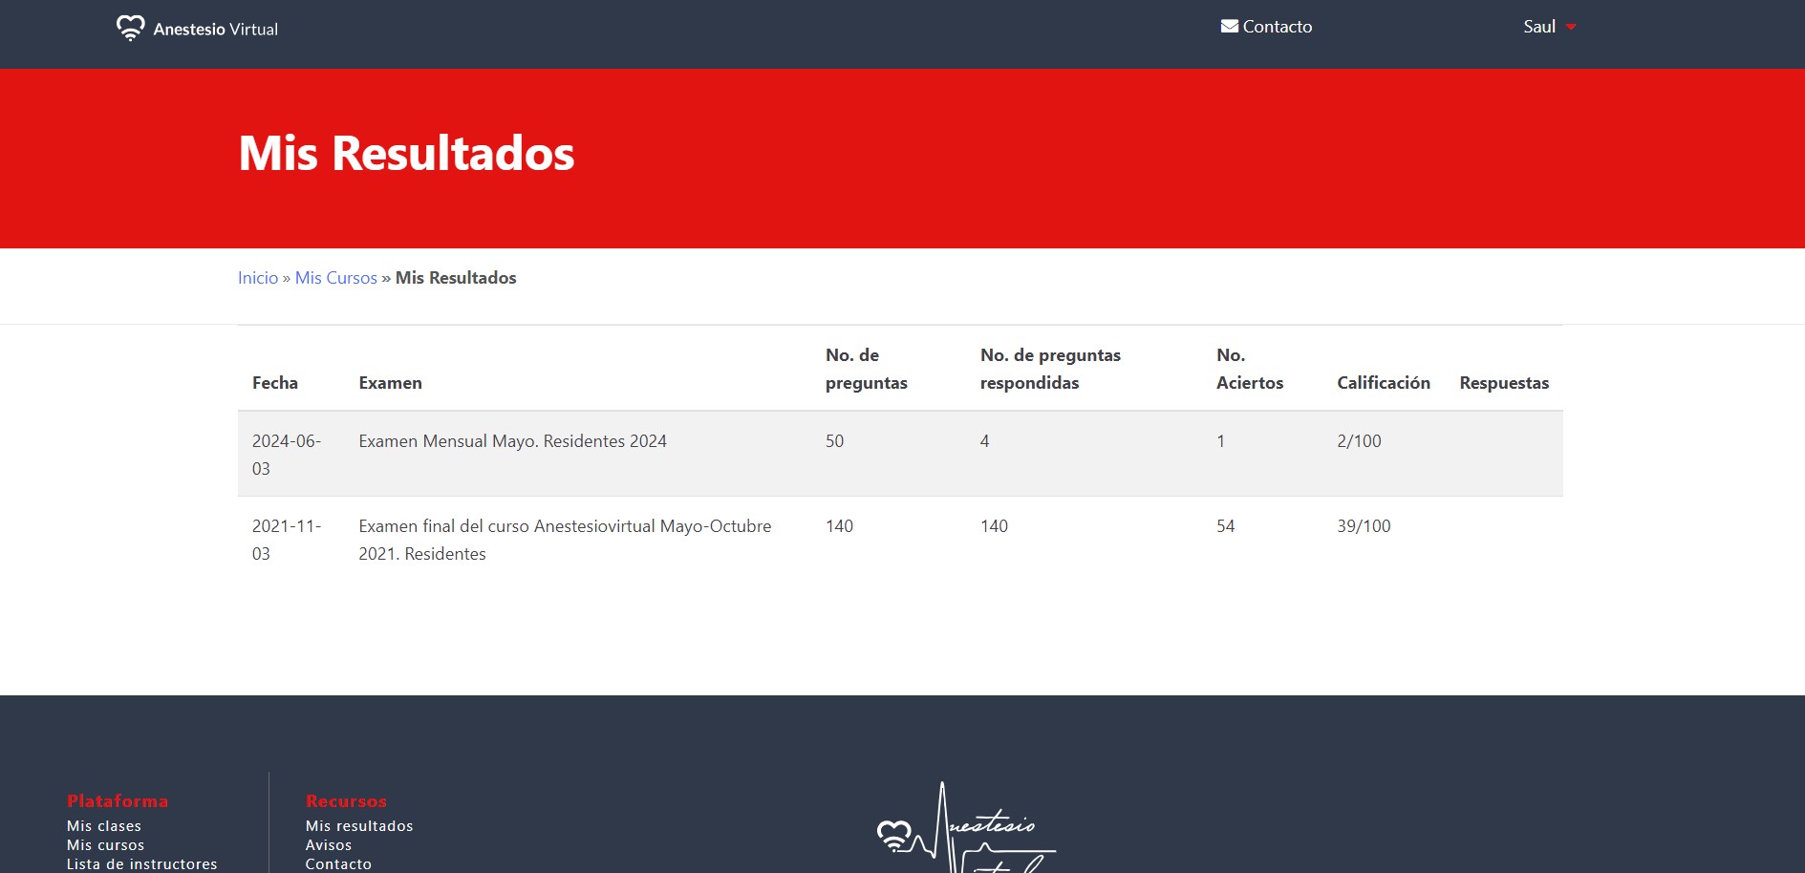Open Mis clases in footer
This screenshot has width=1805, height=873.
click(104, 826)
